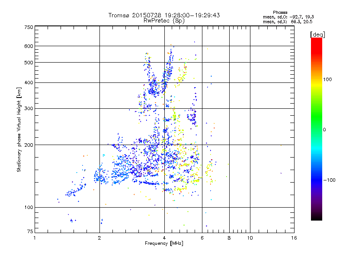Click the 'Phases' heading text
Screen dimensions: 346x259
[280, 13]
